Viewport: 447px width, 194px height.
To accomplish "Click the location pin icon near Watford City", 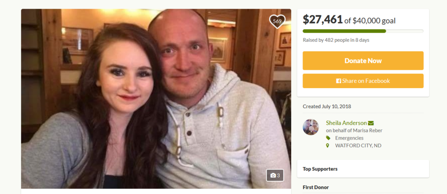I will pyautogui.click(x=327, y=146).
